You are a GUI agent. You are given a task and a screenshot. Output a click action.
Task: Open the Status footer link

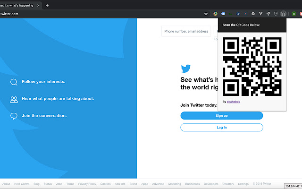(48, 184)
